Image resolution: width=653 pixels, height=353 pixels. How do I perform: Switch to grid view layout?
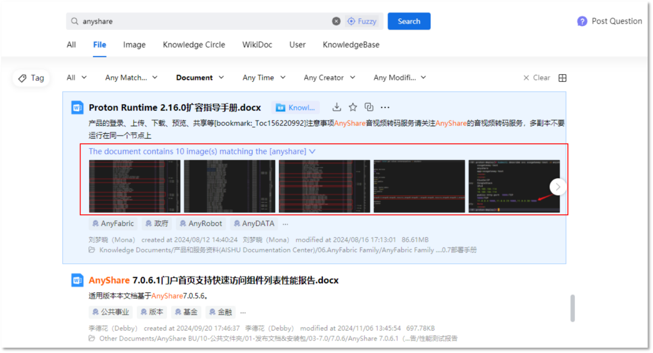click(x=562, y=78)
